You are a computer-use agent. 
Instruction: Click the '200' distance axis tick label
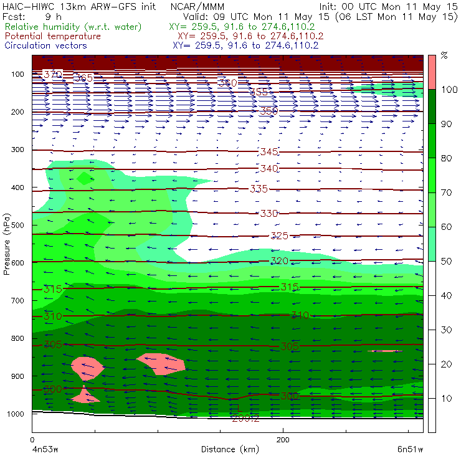coord(283,440)
